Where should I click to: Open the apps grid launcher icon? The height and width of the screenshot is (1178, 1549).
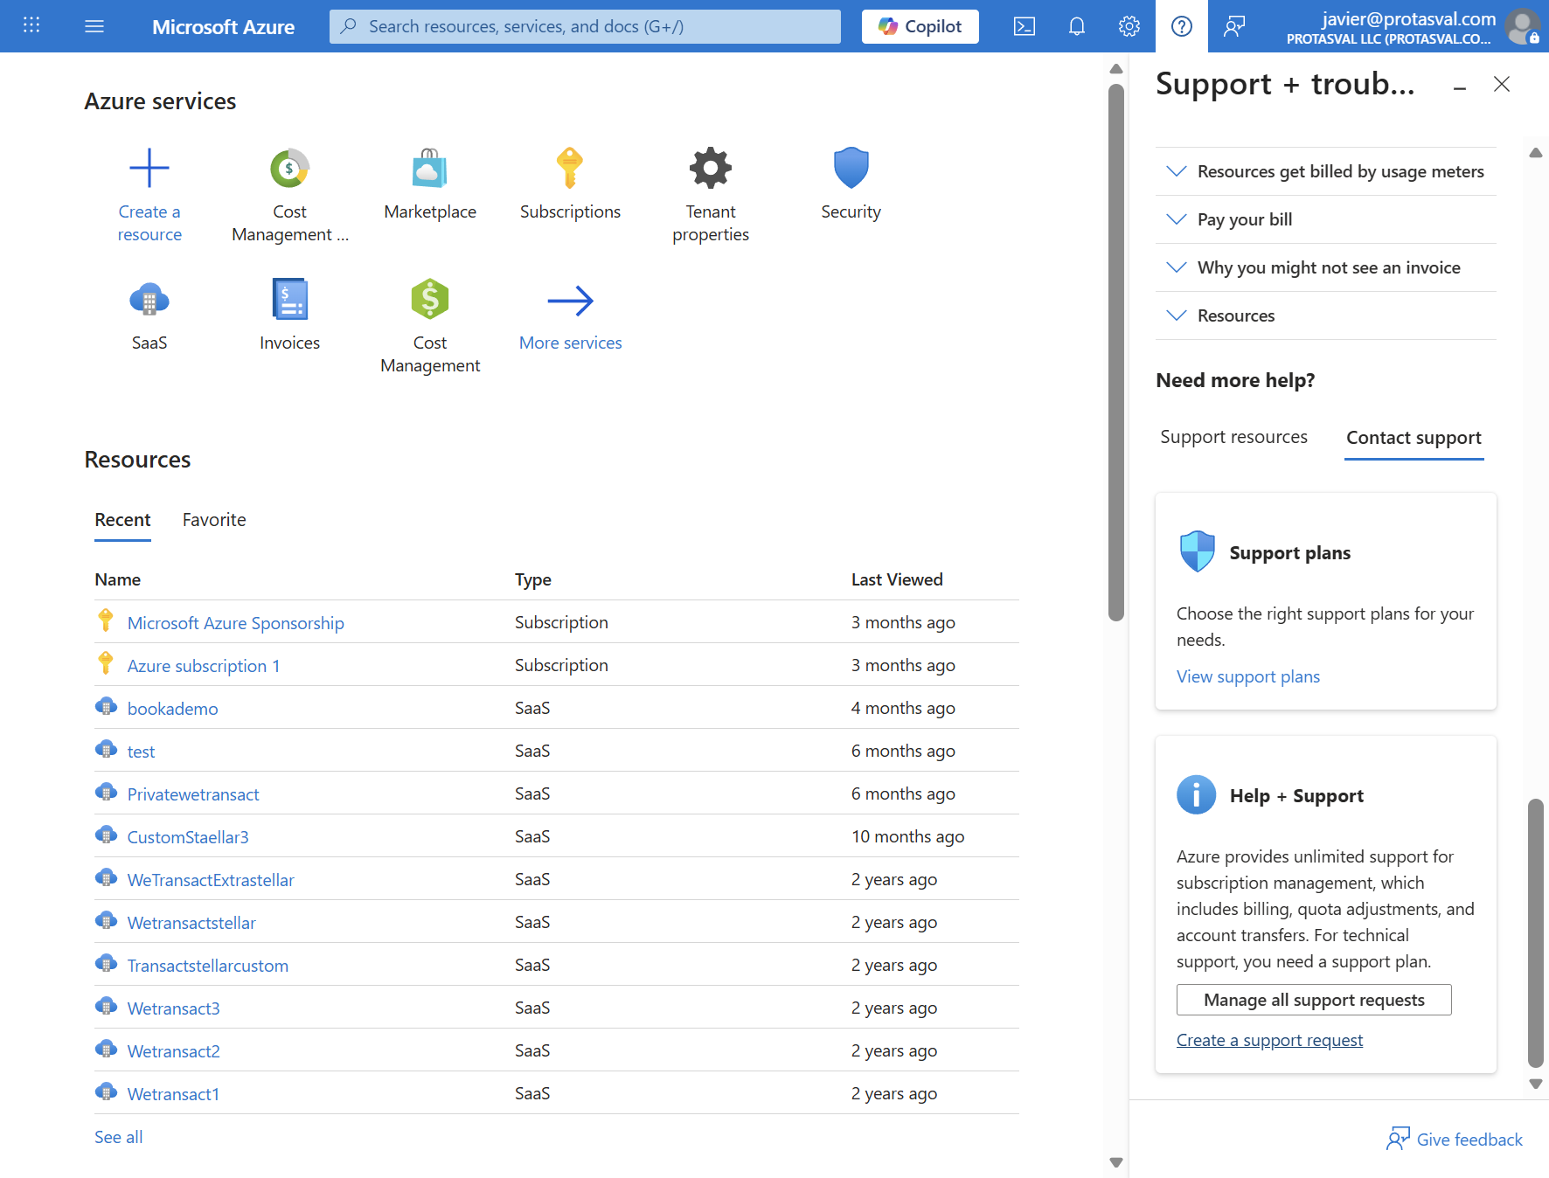pyautogui.click(x=31, y=25)
